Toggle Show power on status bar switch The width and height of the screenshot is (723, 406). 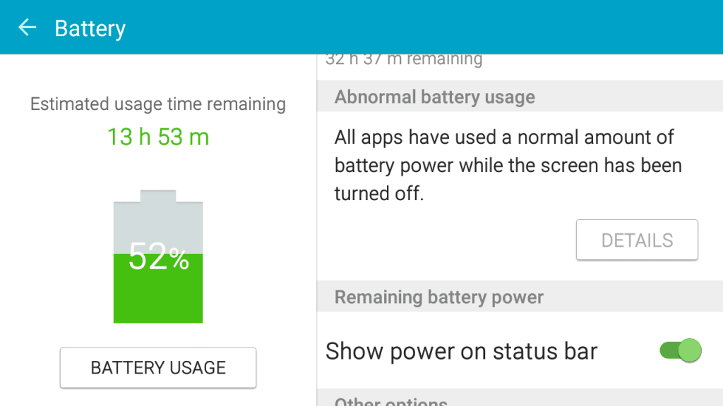(x=681, y=351)
